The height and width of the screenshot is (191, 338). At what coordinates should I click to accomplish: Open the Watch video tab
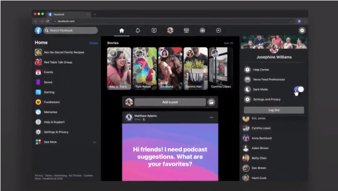(154, 30)
